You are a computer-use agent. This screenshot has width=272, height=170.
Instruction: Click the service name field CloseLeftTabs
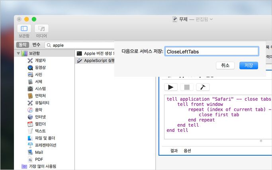click(x=211, y=51)
